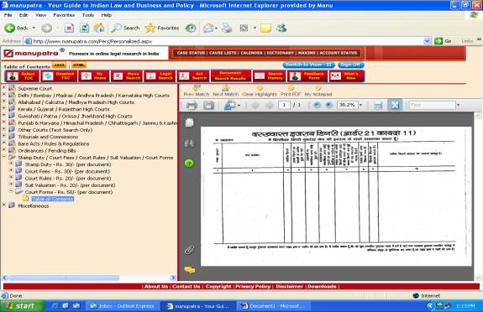Click the PDF Find text box
The height and width of the screenshot is (312, 483).
tap(432, 105)
